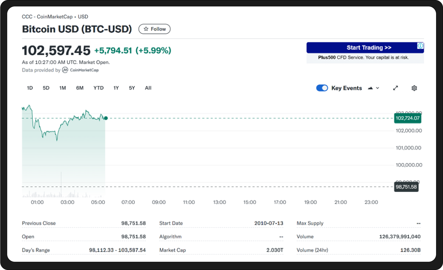Viewport: 443px width, 270px height.
Task: Open chart settings gear icon
Action: tap(414, 88)
